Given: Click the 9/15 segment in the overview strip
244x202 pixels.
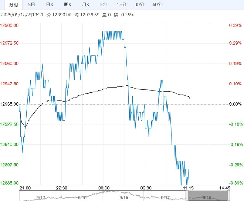Looking at the screenshot, I should pyautogui.click(x=82, y=196).
